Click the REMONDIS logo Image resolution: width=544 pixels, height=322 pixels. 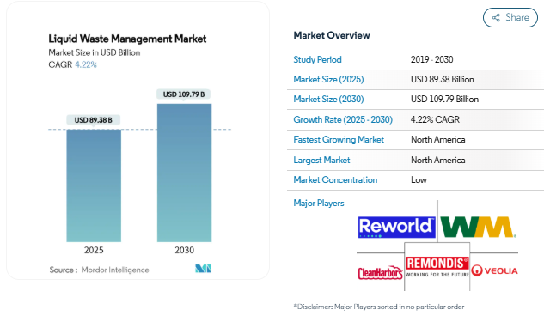[437, 266]
